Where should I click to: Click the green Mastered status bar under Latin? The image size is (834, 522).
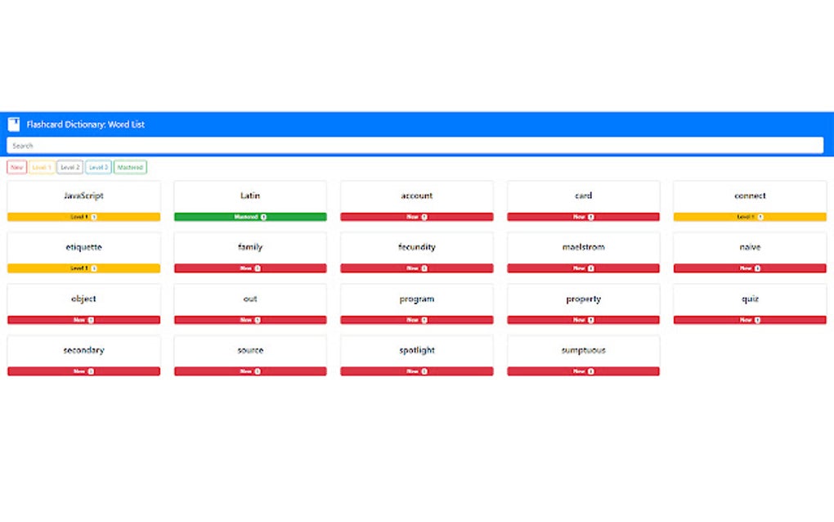(x=250, y=217)
